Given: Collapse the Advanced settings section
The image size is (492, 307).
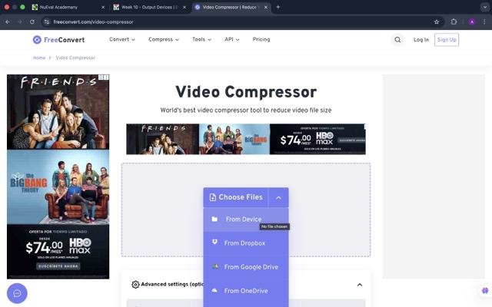Looking at the screenshot, I should (360, 285).
